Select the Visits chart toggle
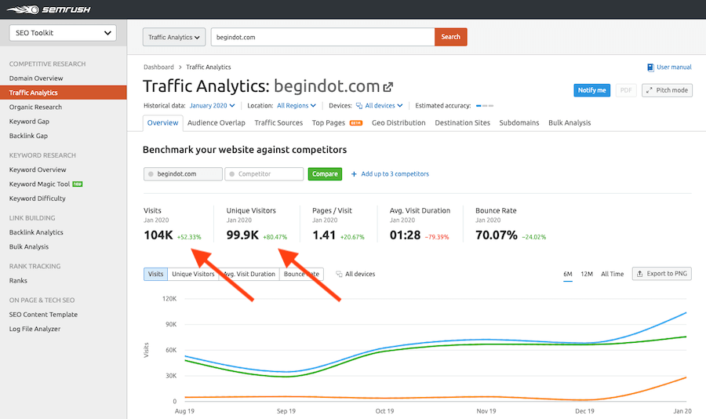706x419 pixels. click(156, 274)
